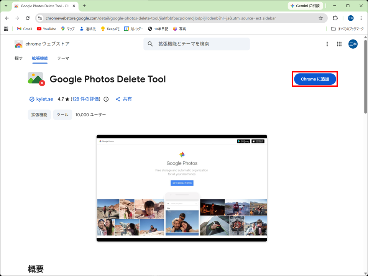The width and height of the screenshot is (368, 276).
Task: Open Chrome's three-dot menu
Action: pos(361,18)
